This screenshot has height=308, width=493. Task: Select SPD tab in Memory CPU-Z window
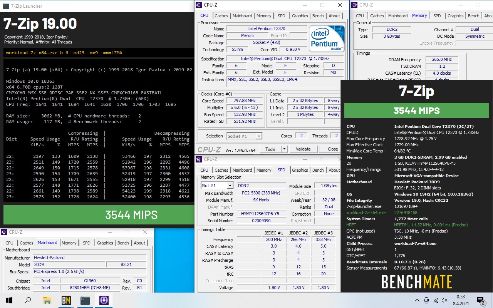(x=437, y=16)
